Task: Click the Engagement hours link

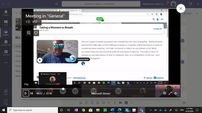Action: (79, 78)
